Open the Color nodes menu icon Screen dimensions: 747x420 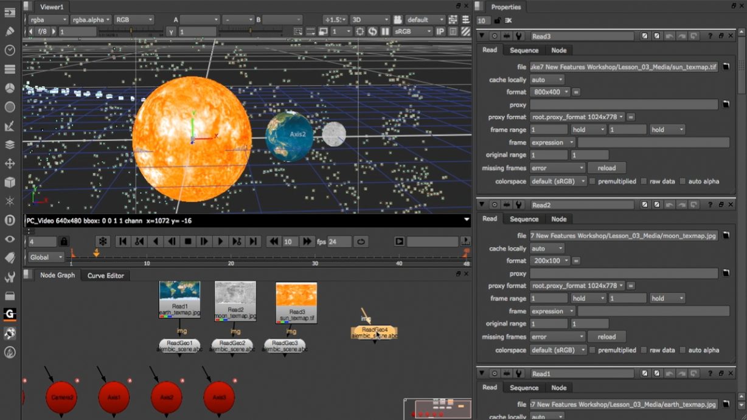point(9,88)
